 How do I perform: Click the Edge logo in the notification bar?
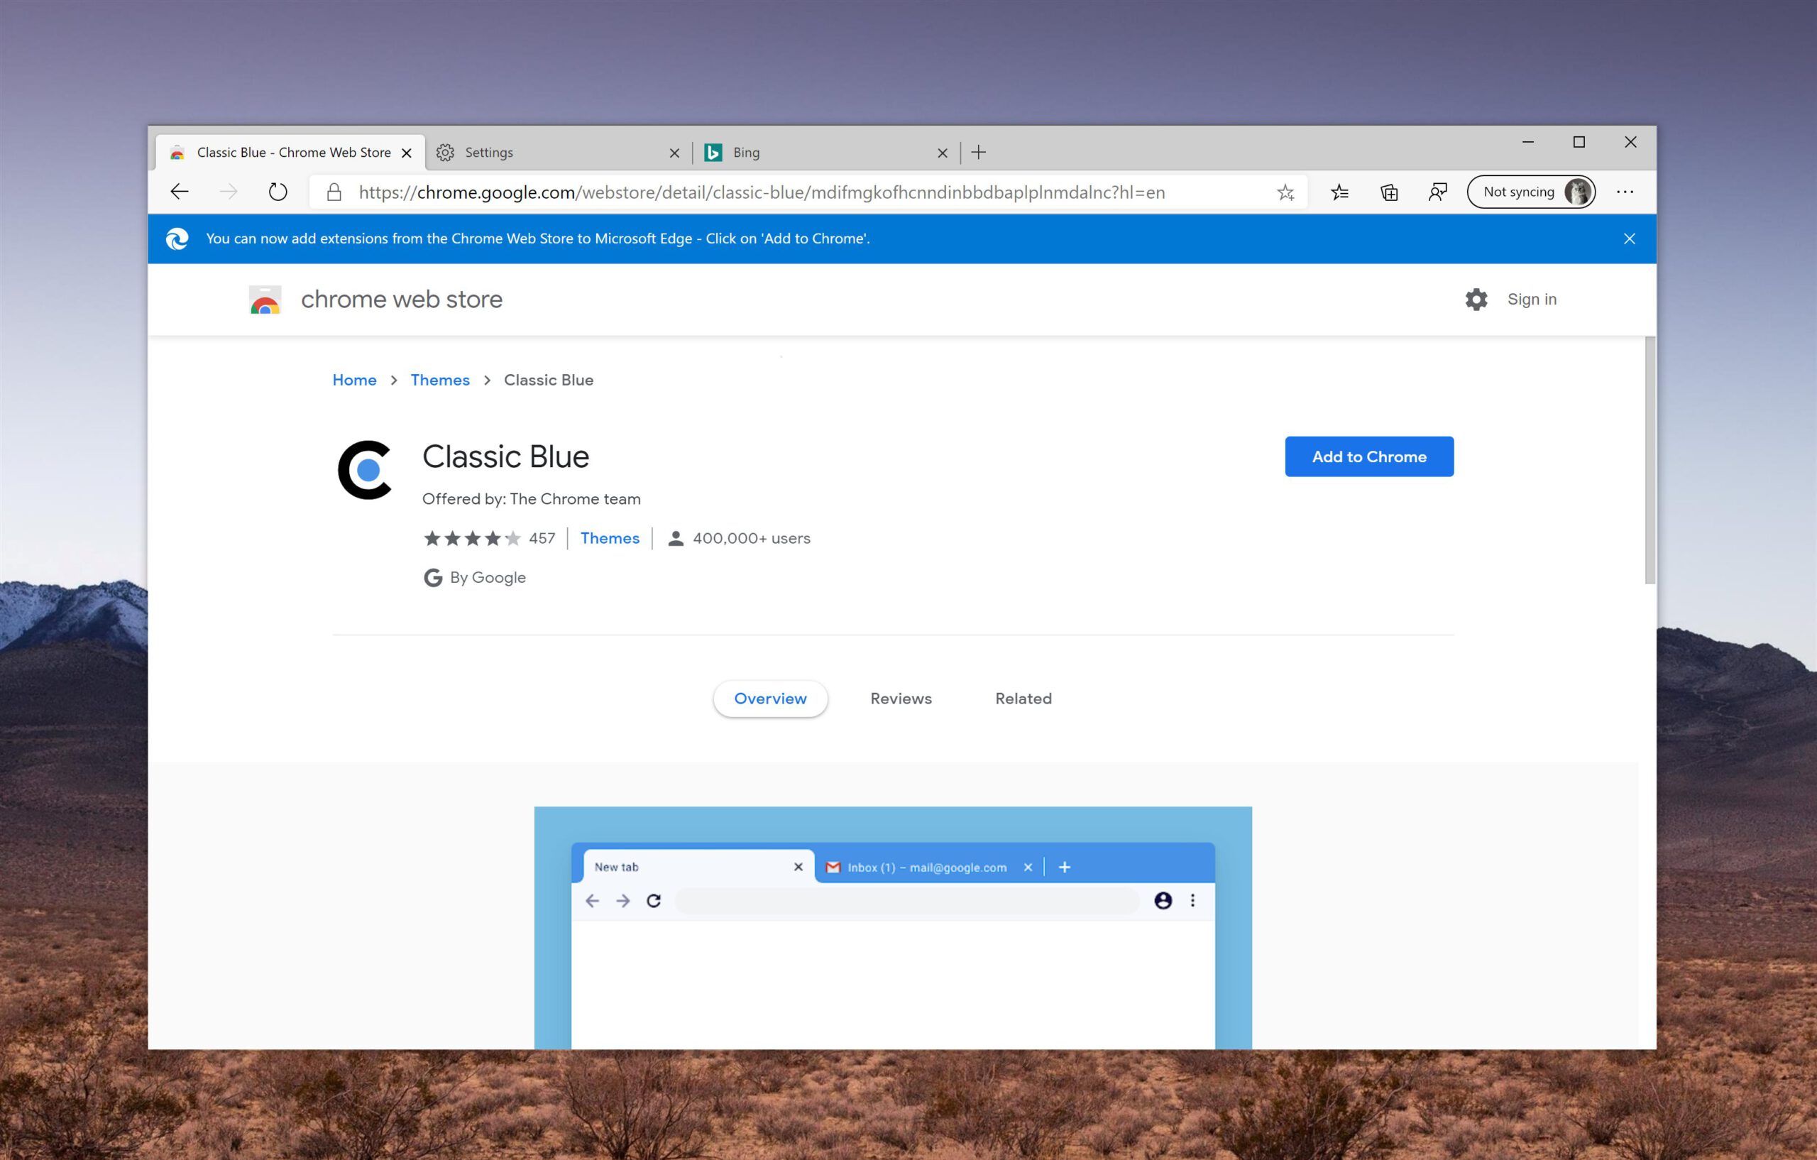tap(177, 239)
